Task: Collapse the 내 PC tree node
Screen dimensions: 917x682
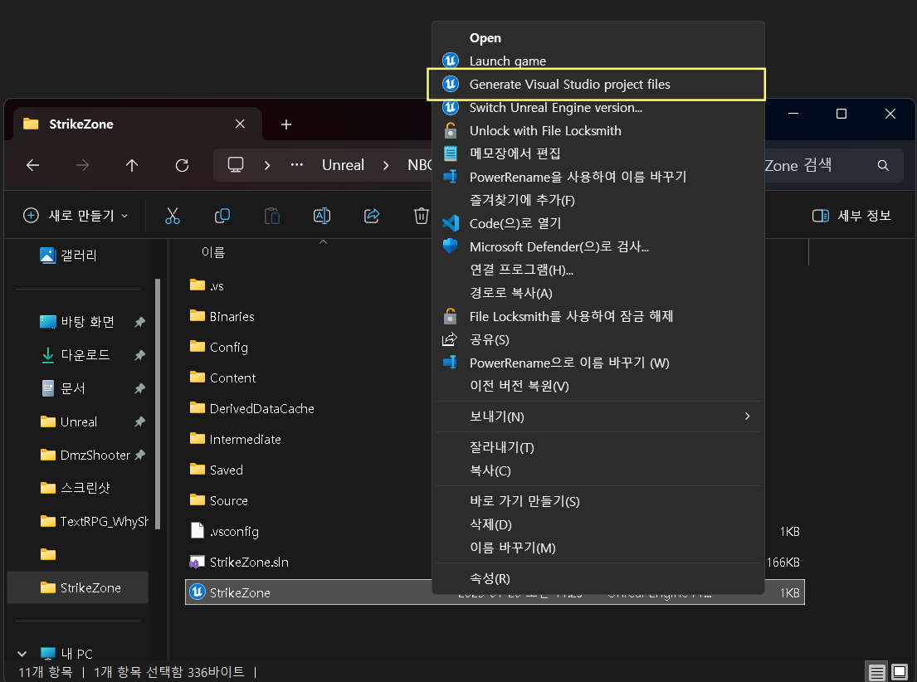Action: (22, 653)
